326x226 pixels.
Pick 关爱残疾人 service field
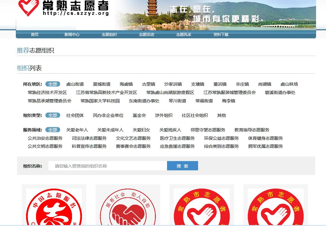[x=170, y=130]
